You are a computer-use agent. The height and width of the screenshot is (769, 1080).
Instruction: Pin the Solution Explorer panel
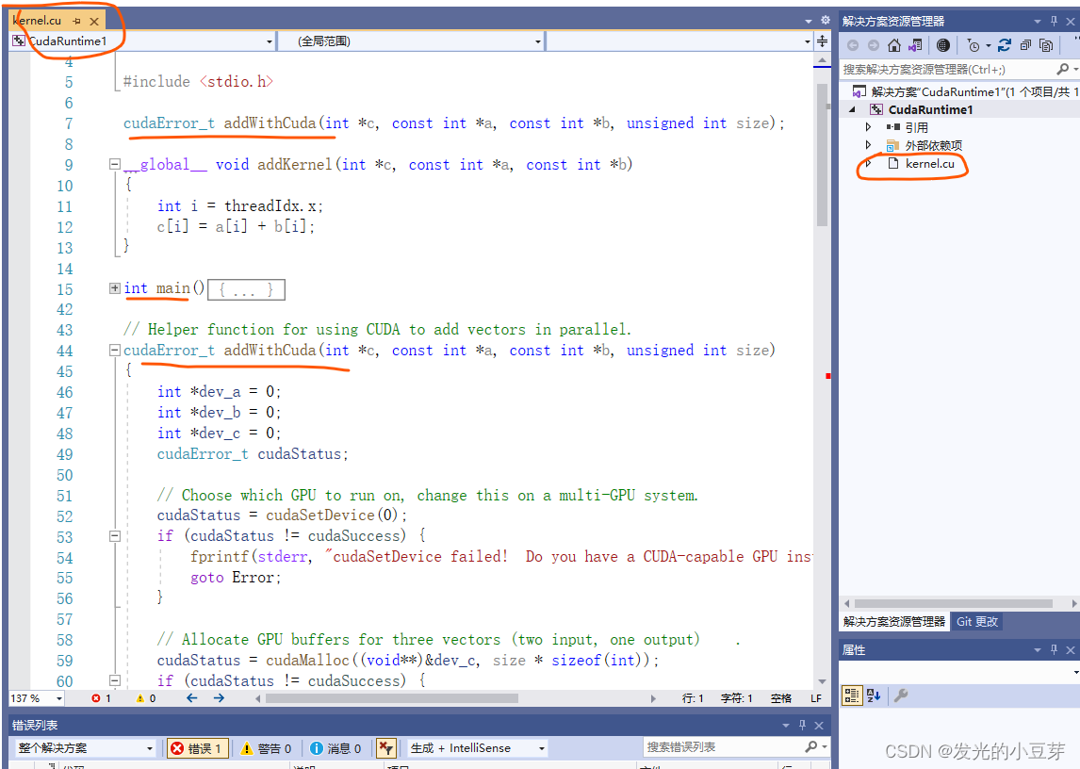[1054, 22]
